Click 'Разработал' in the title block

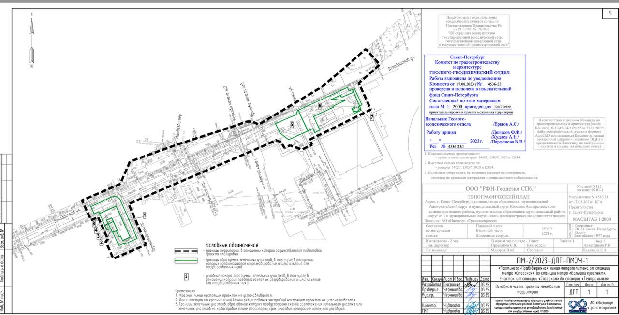pyautogui.click(x=431, y=284)
